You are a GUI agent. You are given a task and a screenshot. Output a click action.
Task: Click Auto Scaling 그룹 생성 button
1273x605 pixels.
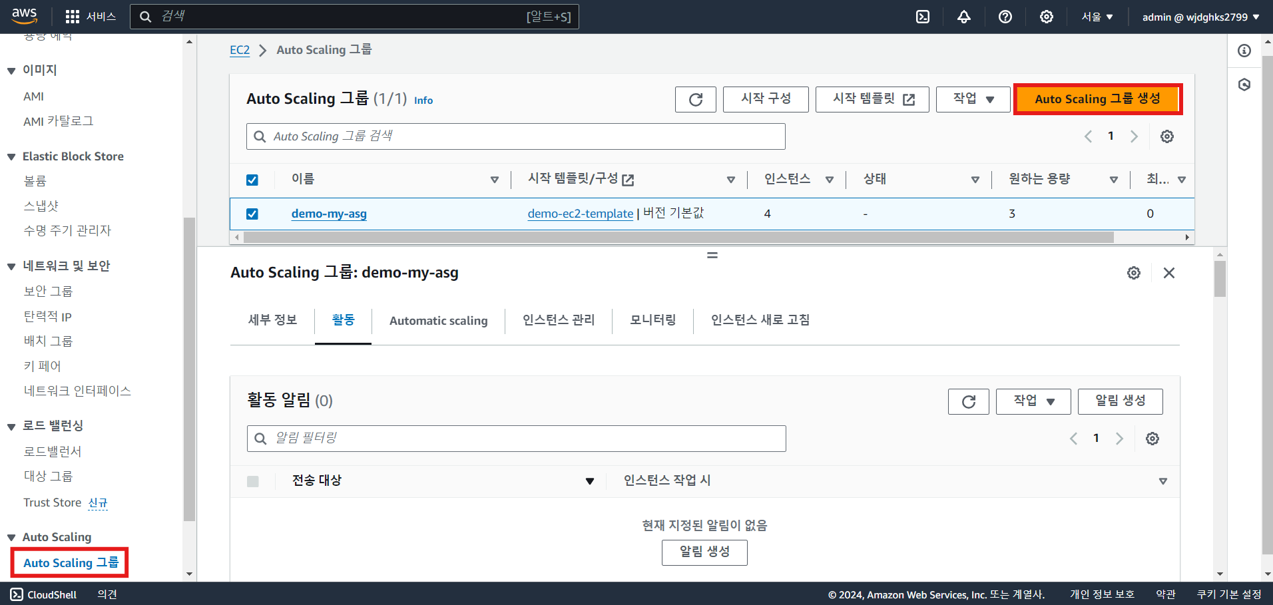pos(1098,99)
